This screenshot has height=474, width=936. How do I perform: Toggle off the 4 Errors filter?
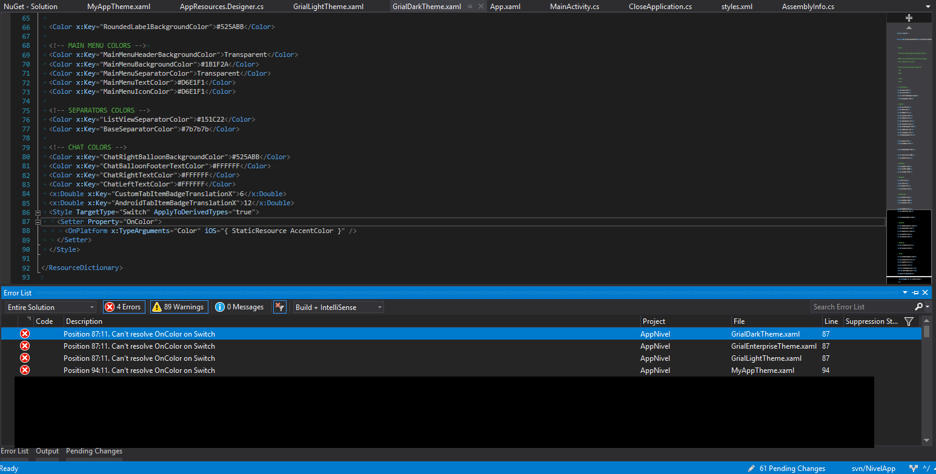click(x=124, y=306)
